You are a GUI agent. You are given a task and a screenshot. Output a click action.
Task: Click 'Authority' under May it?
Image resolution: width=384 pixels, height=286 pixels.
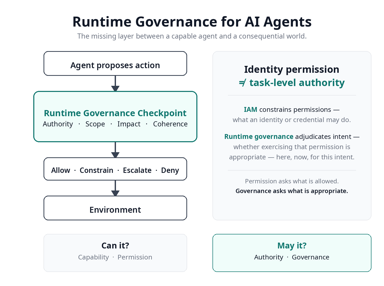point(269,257)
